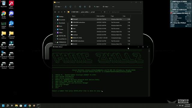Launch Discord from the desktop
This screenshot has width=192, height=108.
tap(11, 14)
